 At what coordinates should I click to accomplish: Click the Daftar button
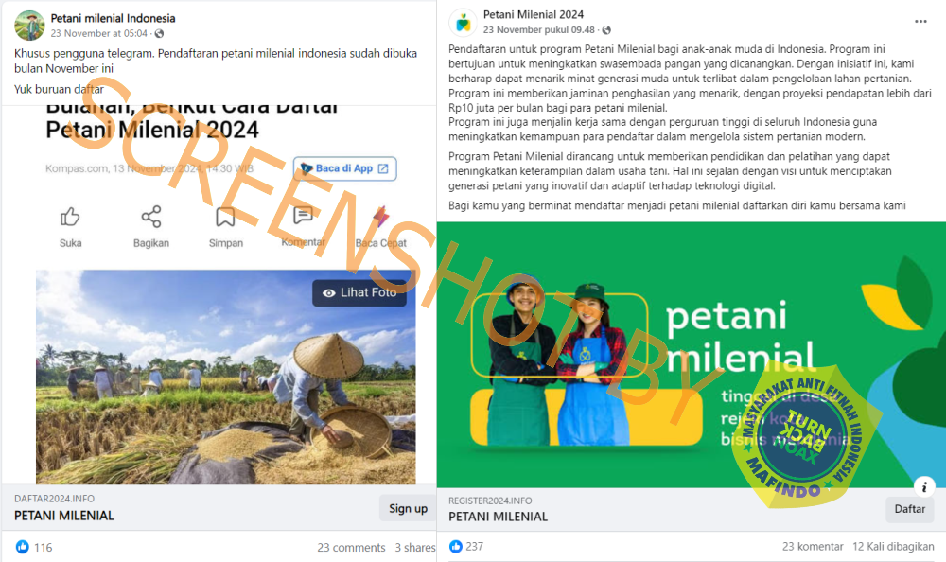(910, 509)
